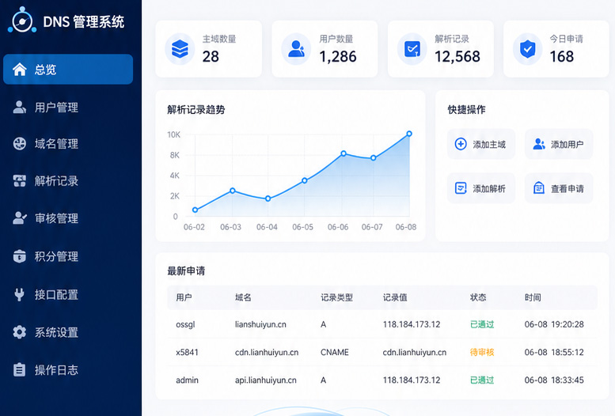Click the 06-05 data point on chart

(305, 180)
